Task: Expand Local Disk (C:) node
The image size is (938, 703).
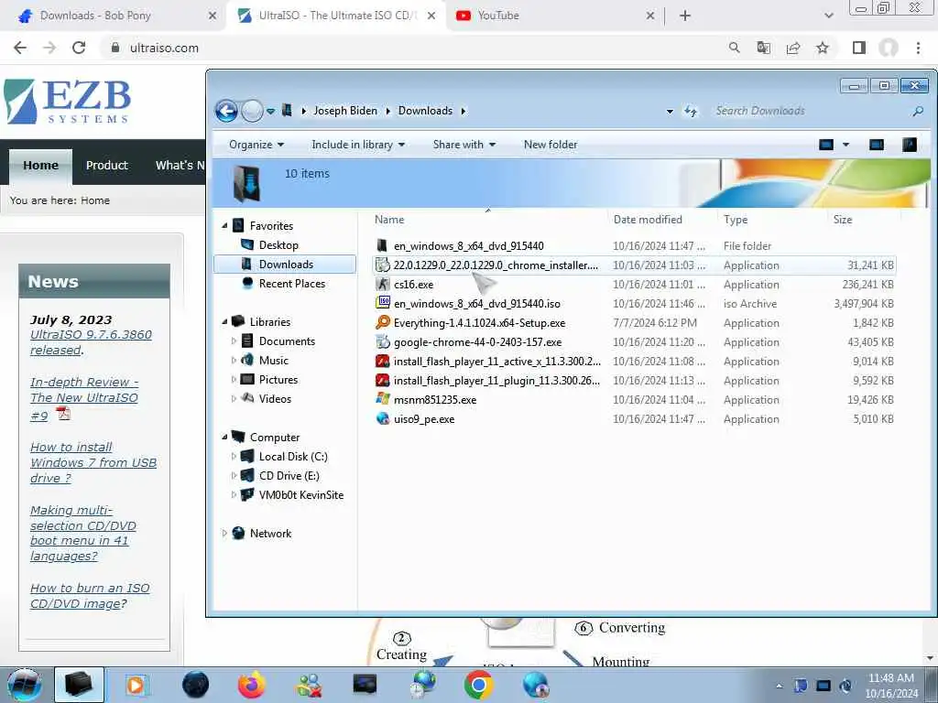Action: point(234,456)
